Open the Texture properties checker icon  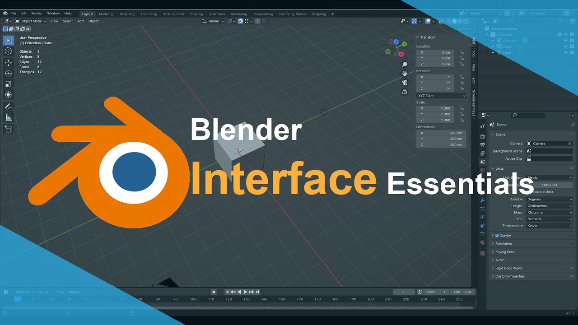click(x=482, y=253)
